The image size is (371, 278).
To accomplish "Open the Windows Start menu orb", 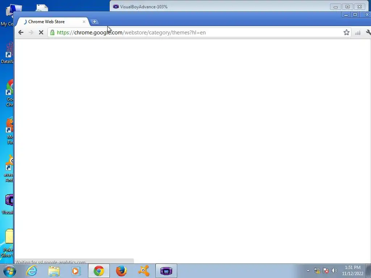I will pos(10,271).
